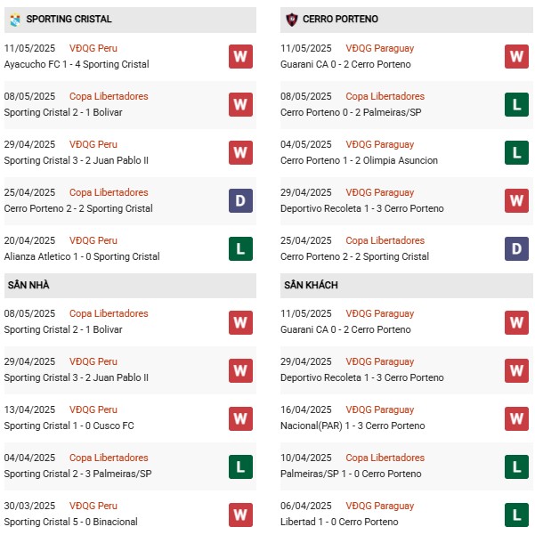Click Sporting Cristal 1 - 0 Cusco FC result
Viewport: 535px width, 535px height.
click(69, 426)
